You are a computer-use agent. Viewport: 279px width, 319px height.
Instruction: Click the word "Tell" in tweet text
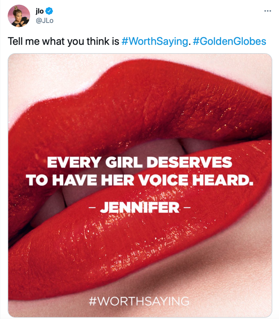click(x=15, y=41)
